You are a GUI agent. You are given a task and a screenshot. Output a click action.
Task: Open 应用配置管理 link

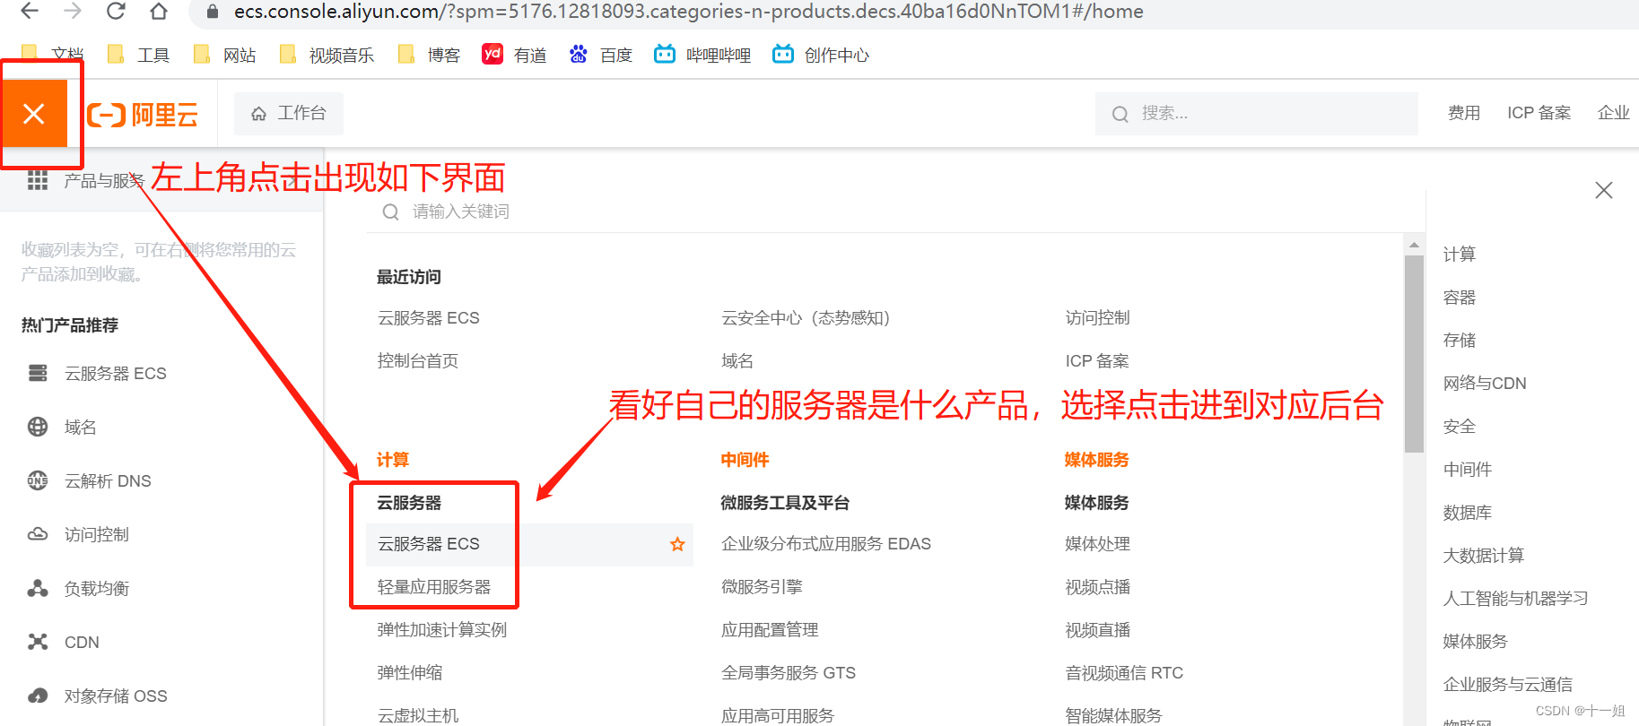click(770, 630)
